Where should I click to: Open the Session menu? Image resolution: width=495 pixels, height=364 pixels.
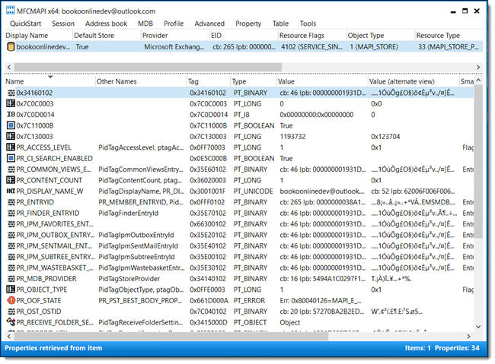click(63, 24)
